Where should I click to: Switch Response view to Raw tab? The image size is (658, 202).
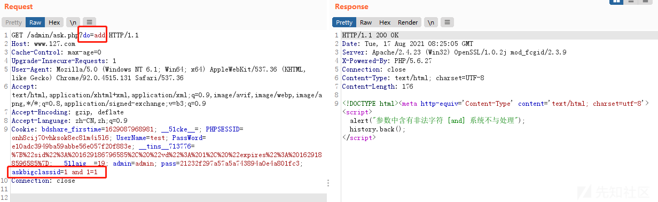pyautogui.click(x=366, y=22)
